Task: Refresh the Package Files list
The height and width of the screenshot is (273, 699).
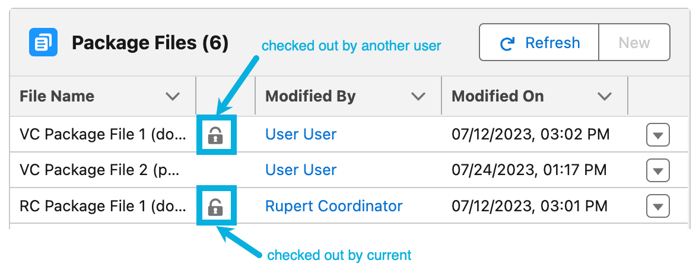Action: [x=539, y=43]
